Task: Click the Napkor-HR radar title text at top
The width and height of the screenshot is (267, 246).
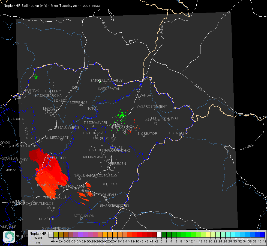Action: coord(52,6)
